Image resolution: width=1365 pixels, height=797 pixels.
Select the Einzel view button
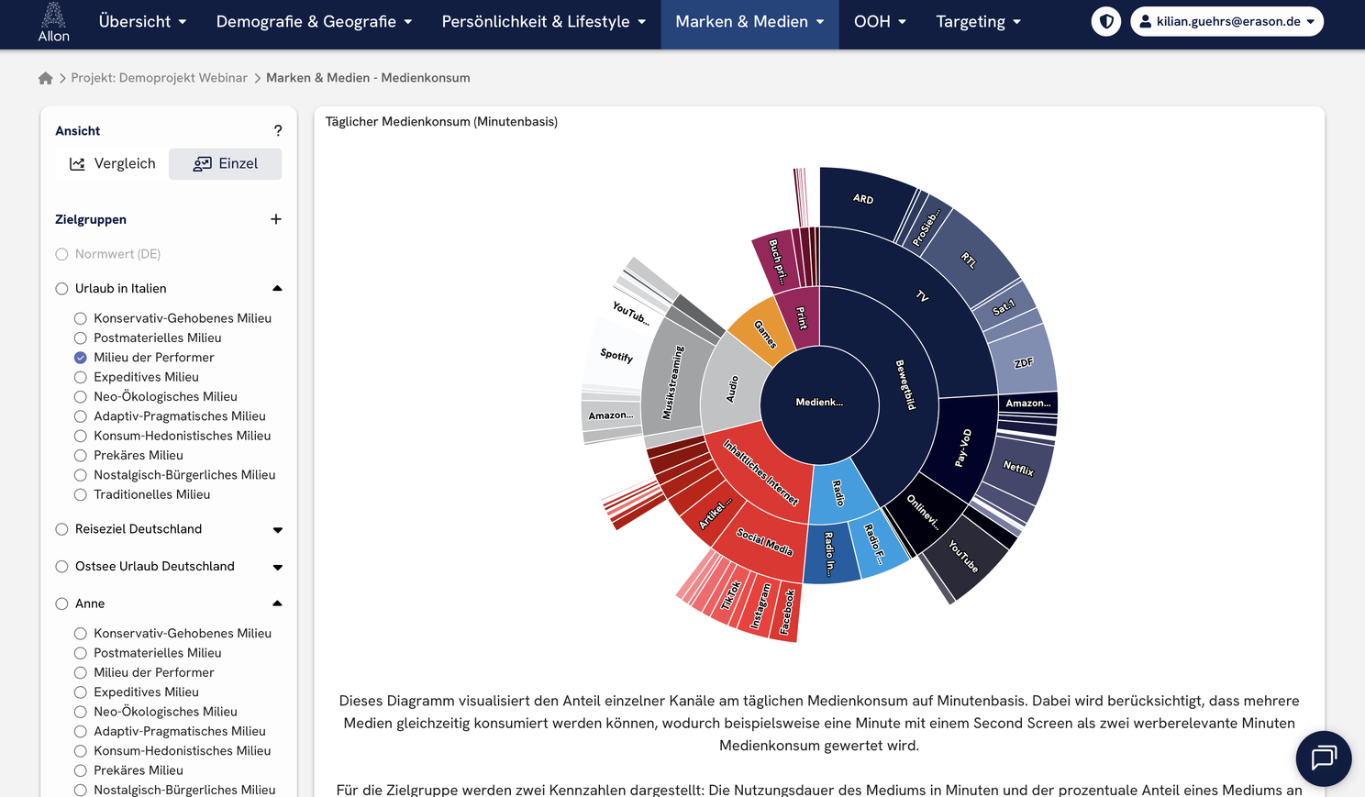point(226,164)
